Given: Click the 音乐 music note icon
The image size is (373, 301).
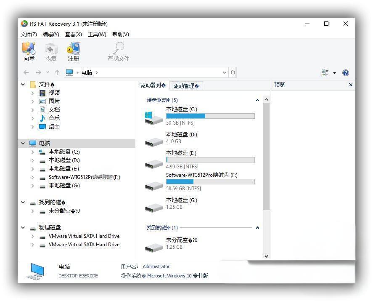Looking at the screenshot, I should [x=42, y=118].
